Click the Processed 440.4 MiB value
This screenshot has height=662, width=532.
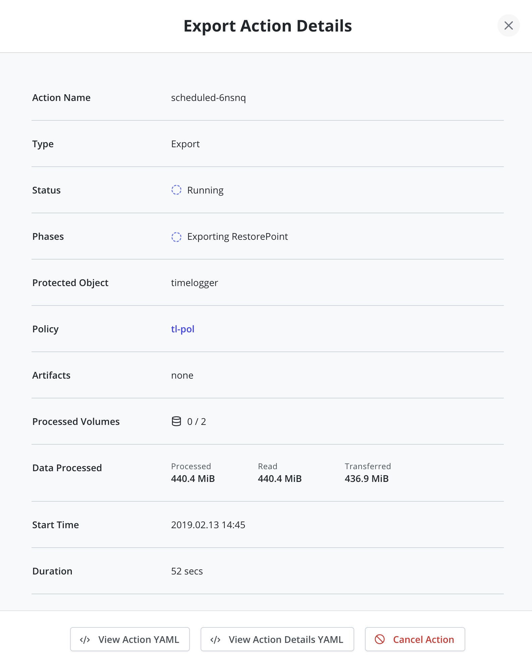tap(193, 479)
